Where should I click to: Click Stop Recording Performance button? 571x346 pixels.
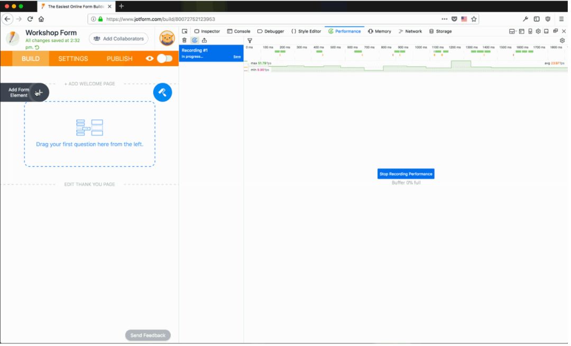point(406,174)
